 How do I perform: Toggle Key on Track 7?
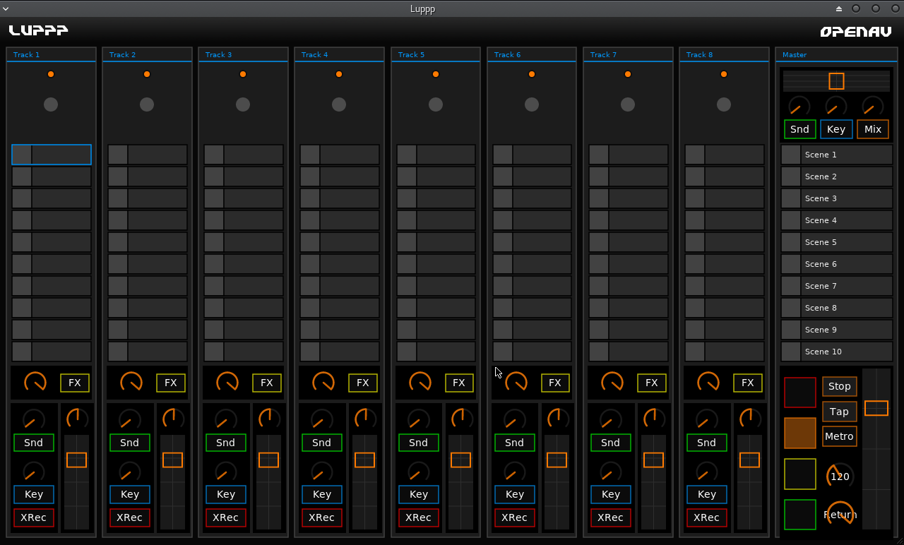point(610,494)
